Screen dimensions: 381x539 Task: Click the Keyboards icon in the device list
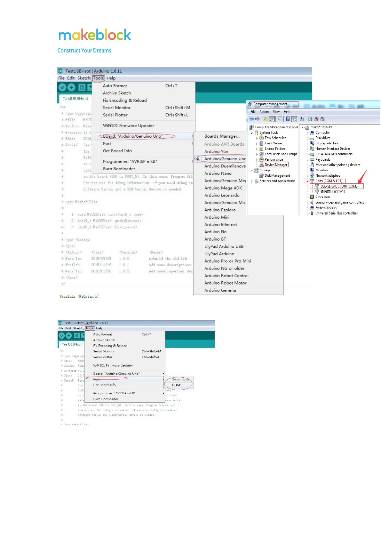[312, 159]
